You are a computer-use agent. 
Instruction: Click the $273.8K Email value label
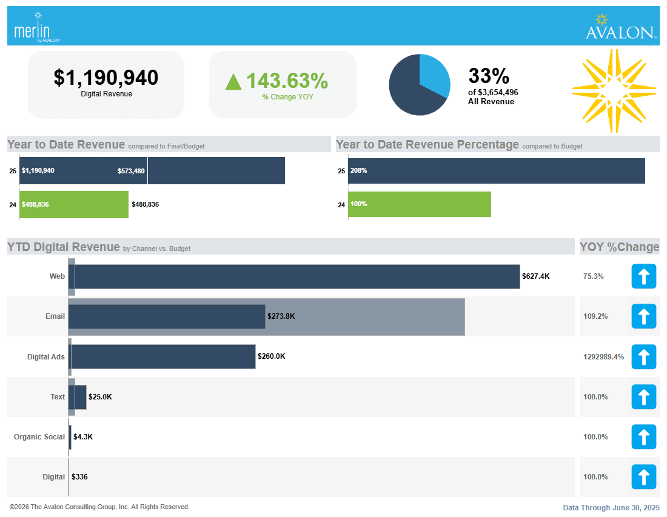pyautogui.click(x=281, y=316)
